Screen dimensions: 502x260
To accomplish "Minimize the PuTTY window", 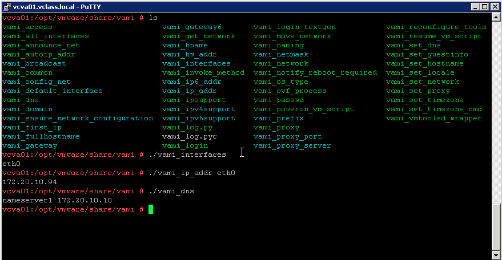I will (475, 7).
